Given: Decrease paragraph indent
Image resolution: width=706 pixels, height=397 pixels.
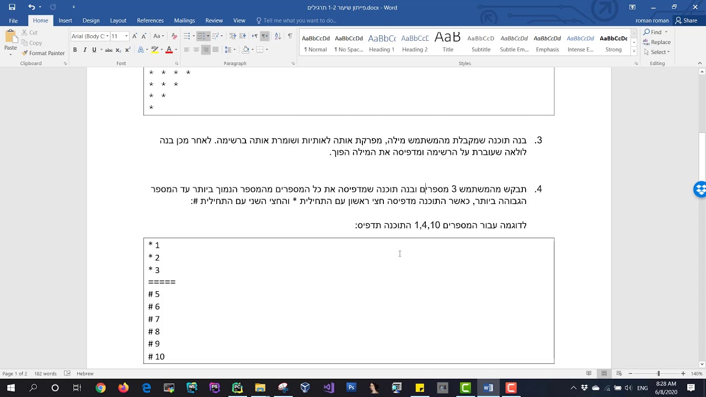Looking at the screenshot, I should 233,36.
